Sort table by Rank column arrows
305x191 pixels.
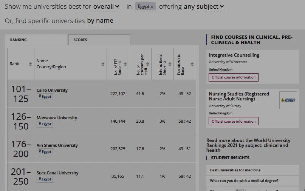pos(30,64)
